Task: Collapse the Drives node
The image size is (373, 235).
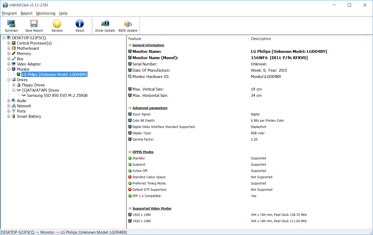Action: [9, 80]
